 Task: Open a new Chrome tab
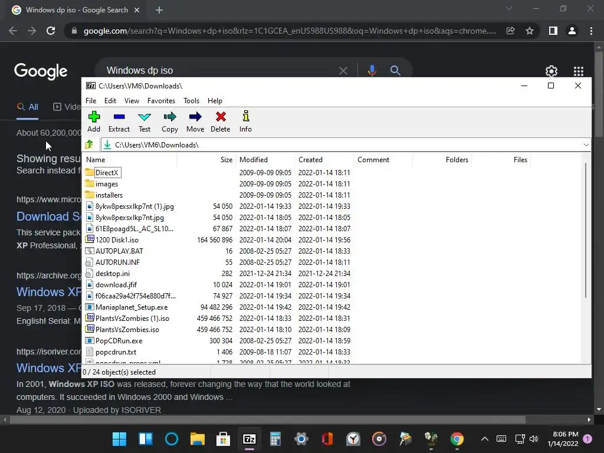click(x=159, y=10)
